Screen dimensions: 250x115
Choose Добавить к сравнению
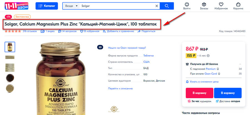(x=118, y=31)
